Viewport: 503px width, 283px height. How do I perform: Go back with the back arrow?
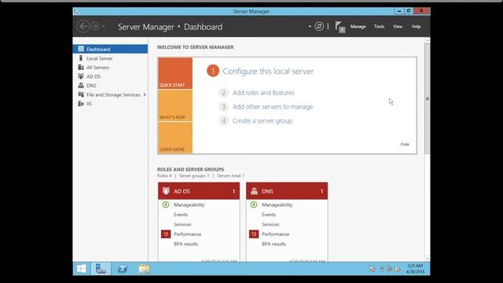point(83,26)
